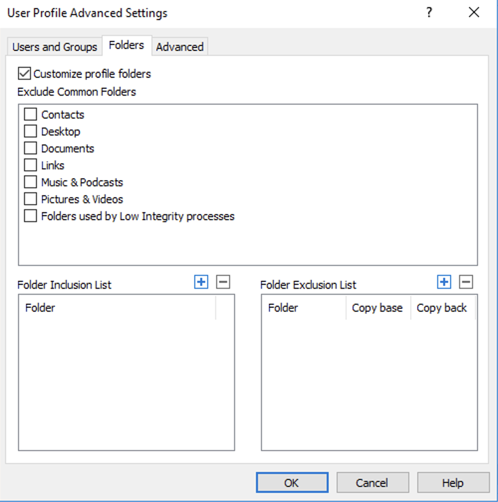Exclude Music & Podcasts folder

click(x=31, y=182)
